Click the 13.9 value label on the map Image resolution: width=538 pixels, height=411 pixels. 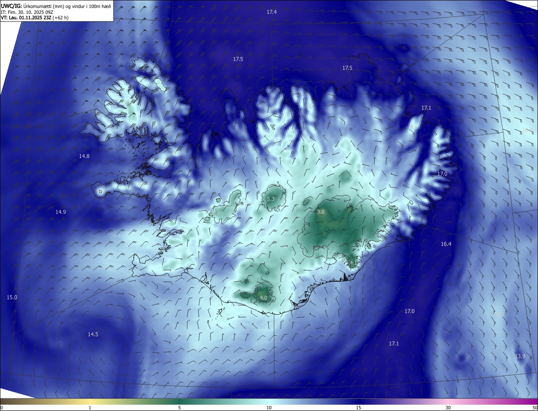pyautogui.click(x=520, y=356)
